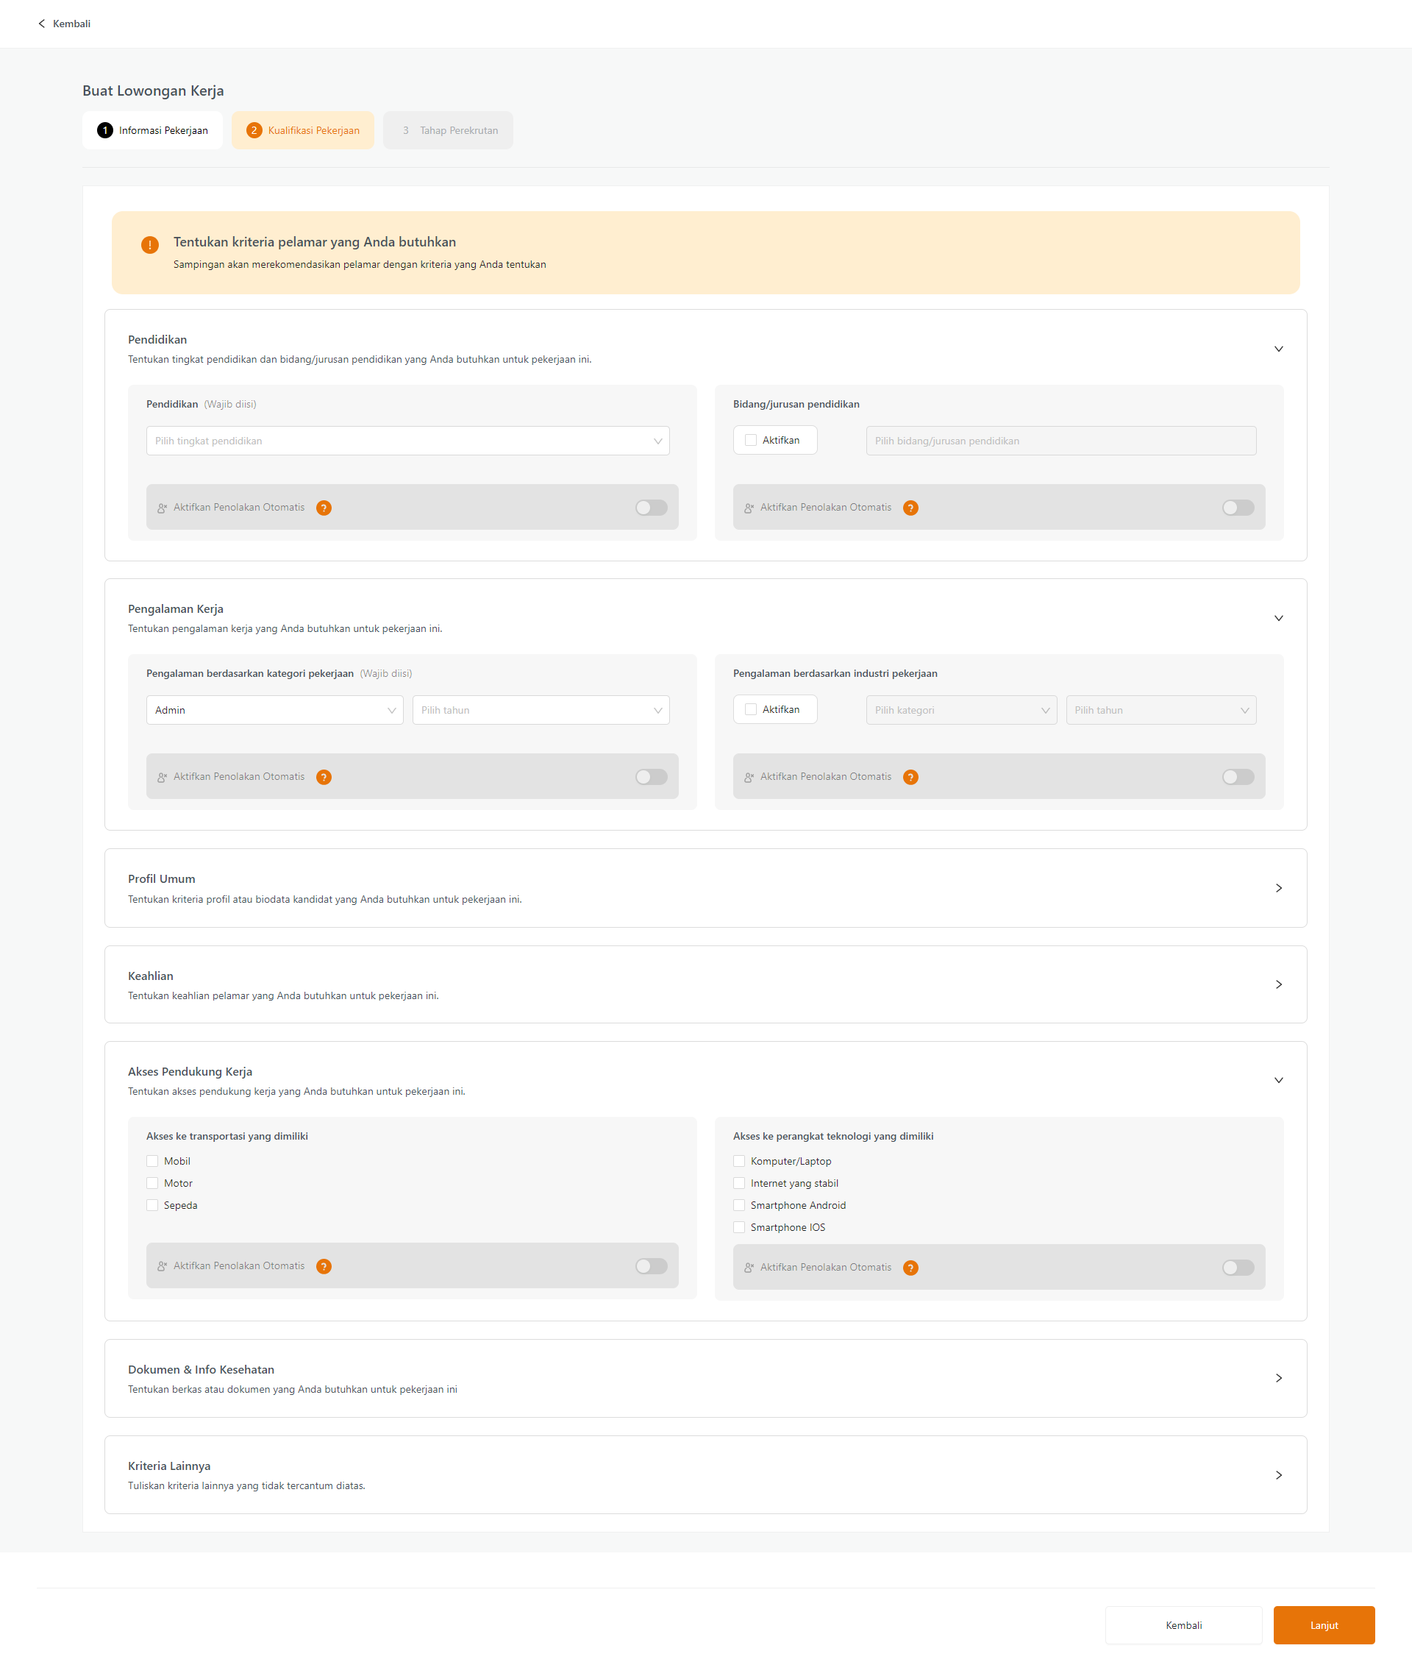This screenshot has width=1412, height=1662.
Task: Check the Komputer/Laptop checkbox
Action: [739, 1161]
